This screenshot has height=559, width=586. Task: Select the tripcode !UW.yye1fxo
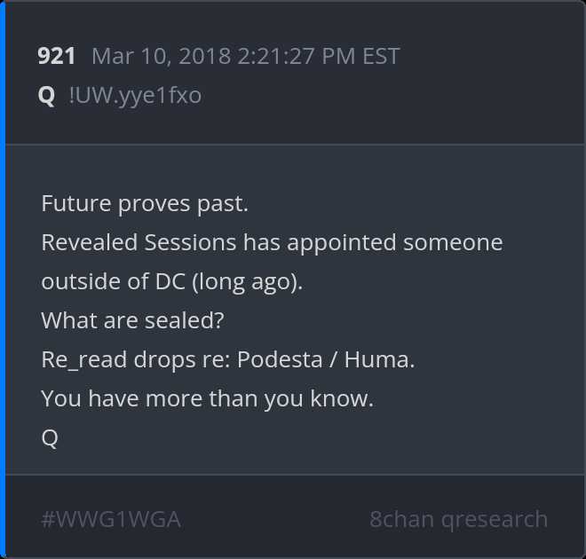coord(134,95)
